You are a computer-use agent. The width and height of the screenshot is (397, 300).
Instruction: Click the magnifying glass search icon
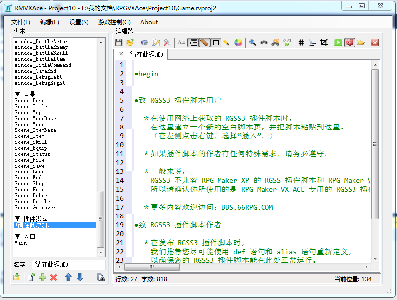[x=253, y=43]
